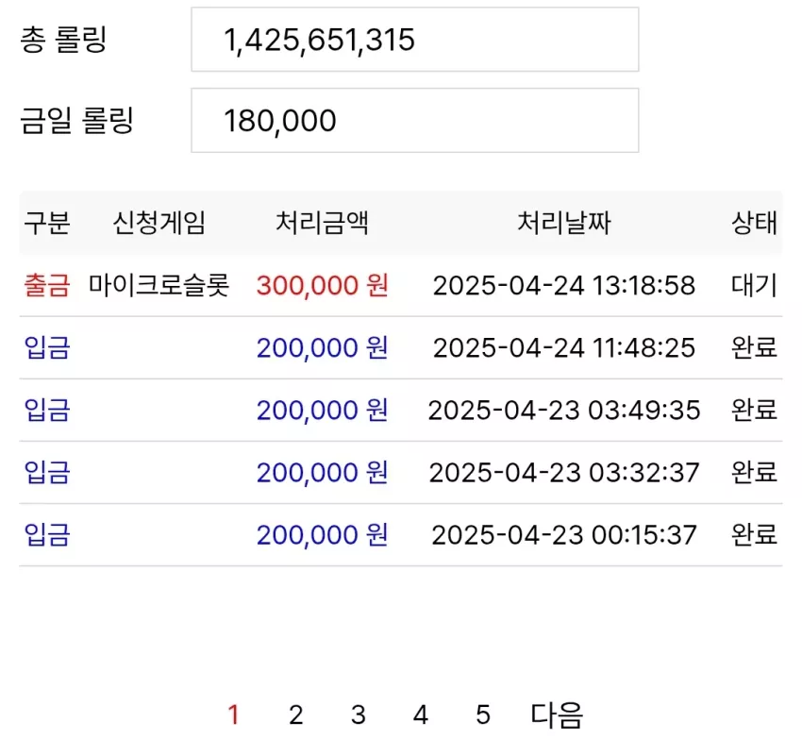
Task: Go to page 4
Action: click(421, 715)
